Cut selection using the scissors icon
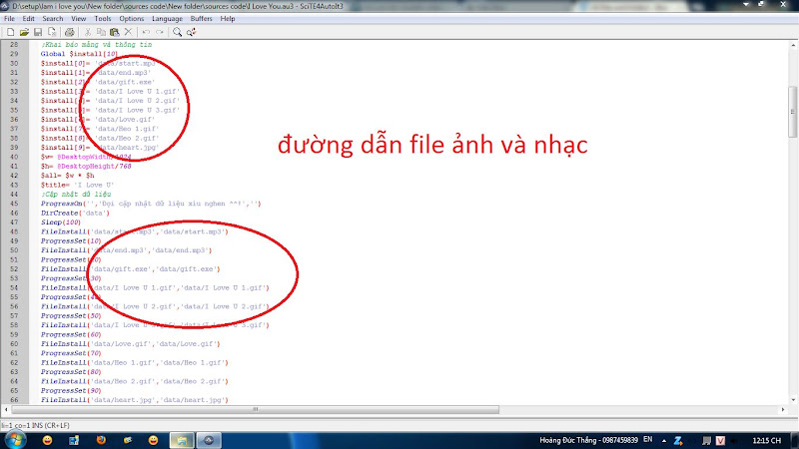This screenshot has width=799, height=449. pos(86,32)
